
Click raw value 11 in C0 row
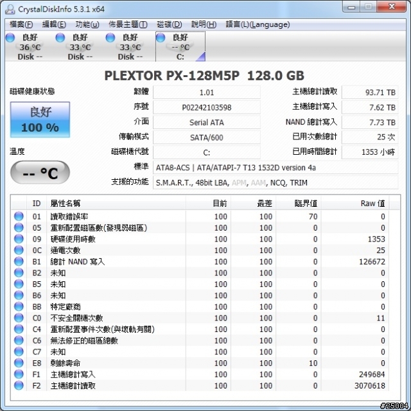click(x=381, y=318)
